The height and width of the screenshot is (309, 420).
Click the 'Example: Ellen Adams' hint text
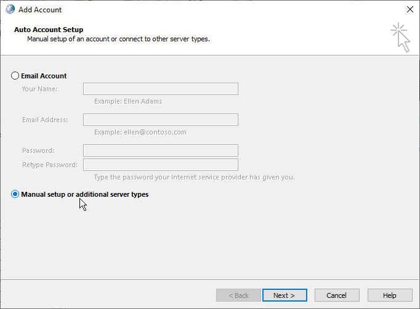[127, 101]
